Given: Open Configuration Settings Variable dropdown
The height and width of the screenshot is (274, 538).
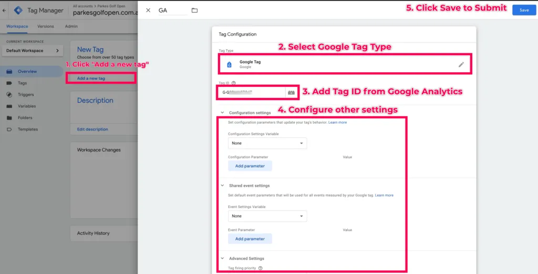Looking at the screenshot, I should (x=267, y=143).
